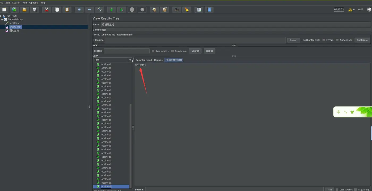Cut selection using red scissors icon

[x=47, y=10]
